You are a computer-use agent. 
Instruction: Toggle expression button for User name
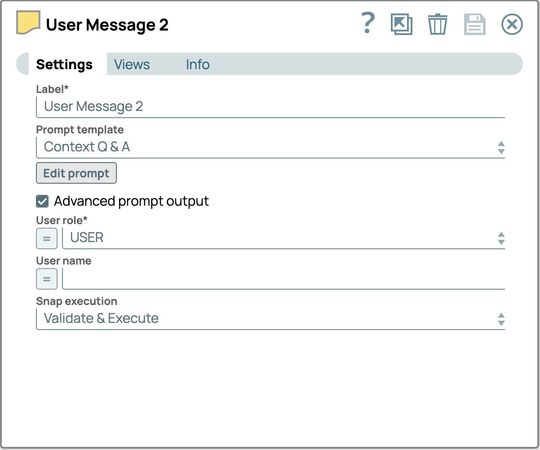tap(47, 279)
